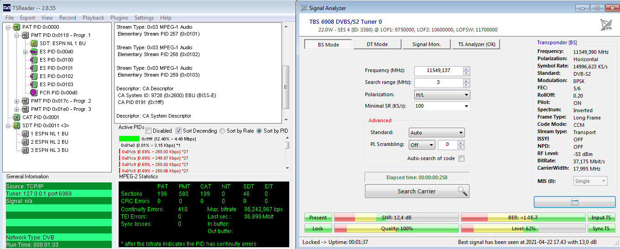
Task: Click the Present indicator button
Action: tap(318, 218)
